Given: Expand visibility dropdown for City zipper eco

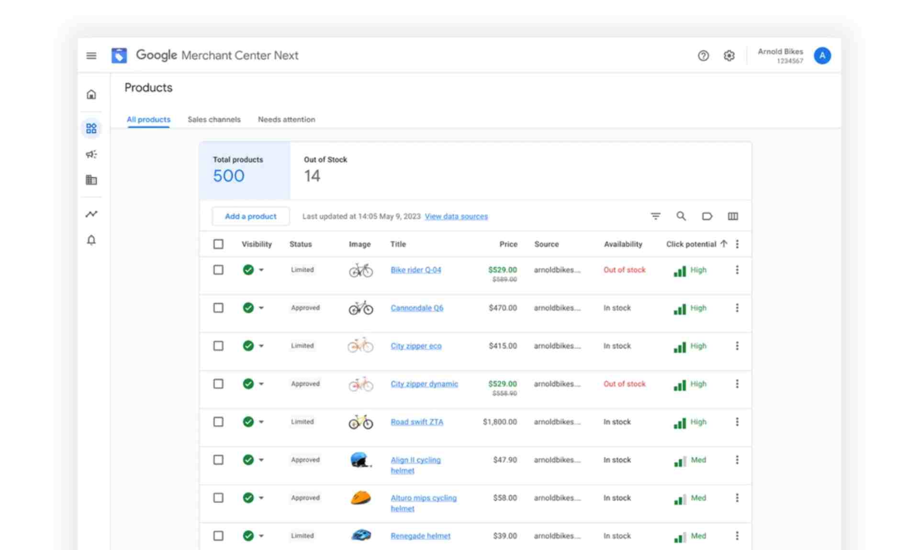Looking at the screenshot, I should pos(261,345).
